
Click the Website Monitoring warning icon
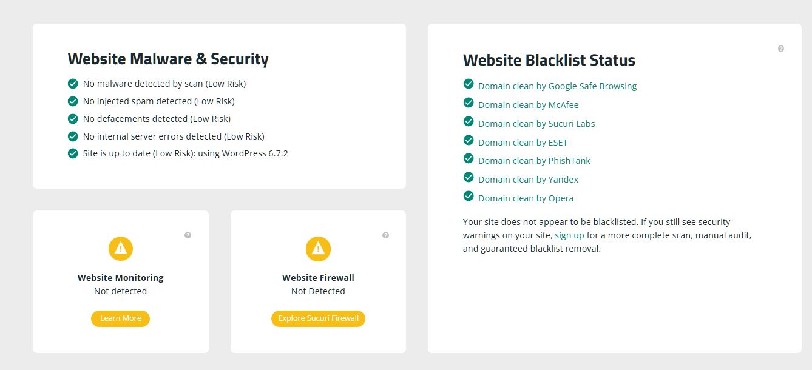pos(121,249)
